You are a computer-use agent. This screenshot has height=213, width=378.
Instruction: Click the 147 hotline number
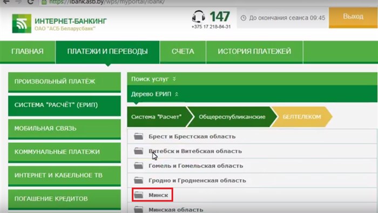[220, 16]
